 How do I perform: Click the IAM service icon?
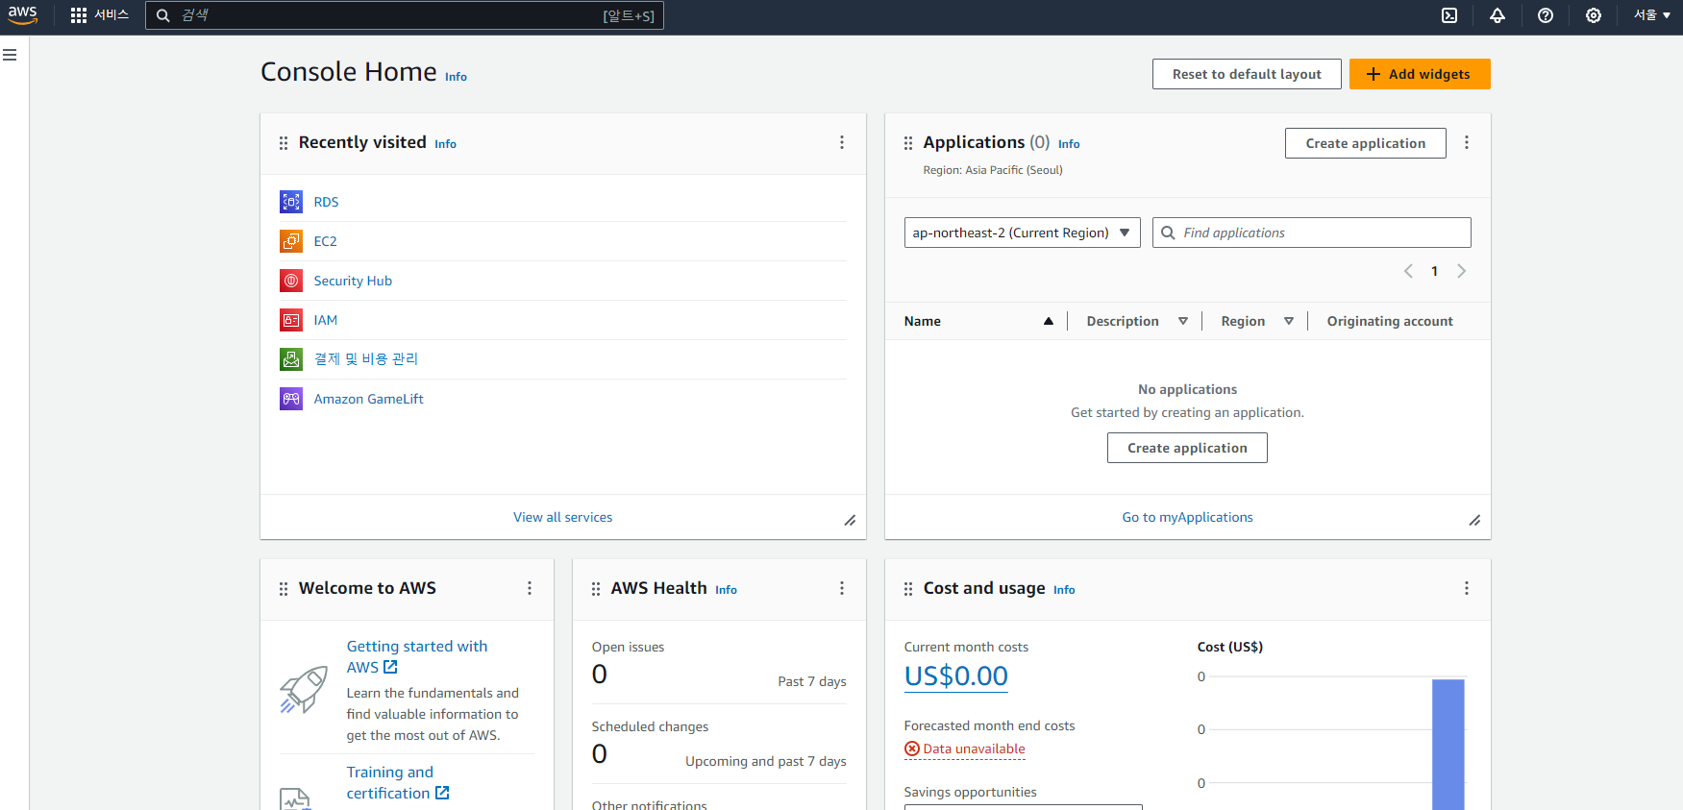point(291,320)
